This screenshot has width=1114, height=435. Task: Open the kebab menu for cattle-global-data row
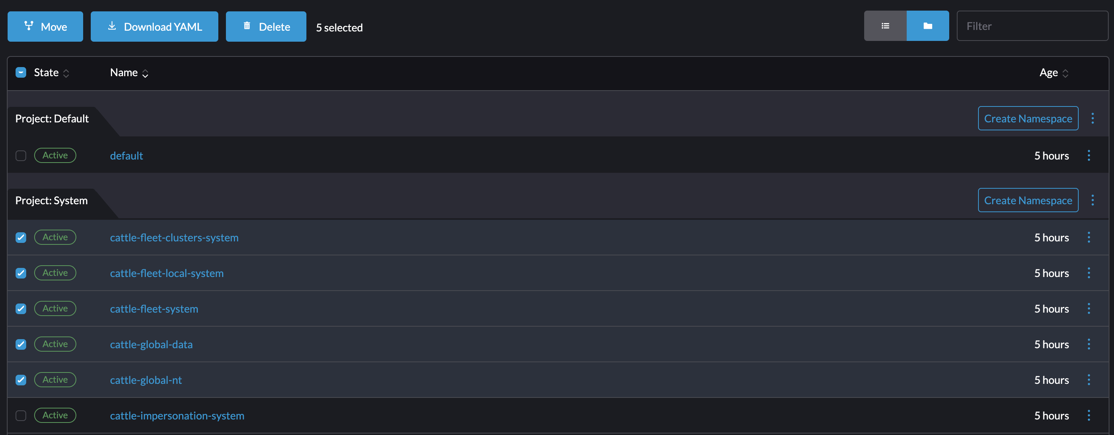(x=1089, y=344)
